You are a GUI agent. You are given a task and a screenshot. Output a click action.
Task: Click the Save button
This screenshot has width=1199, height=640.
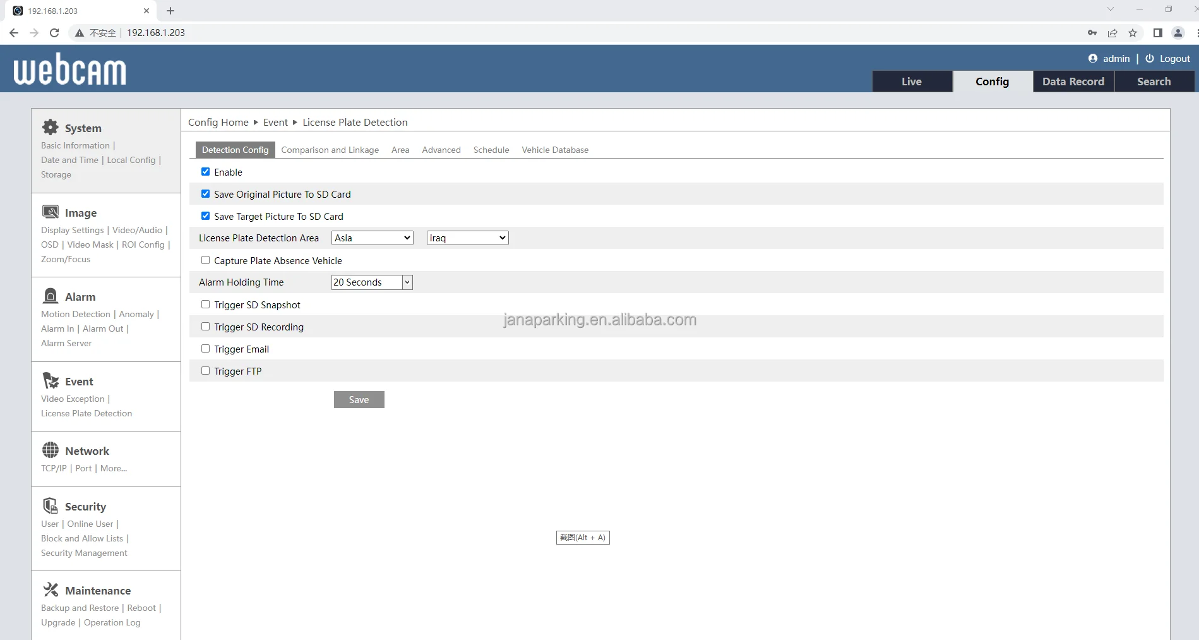pos(359,400)
